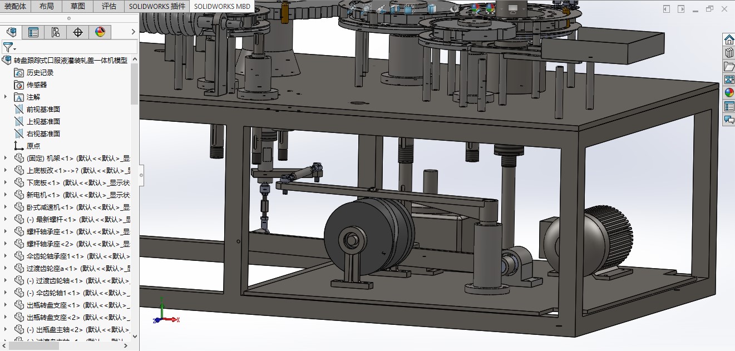Open the View Settings monitor icon
The width and height of the screenshot is (735, 351).
(512, 8)
